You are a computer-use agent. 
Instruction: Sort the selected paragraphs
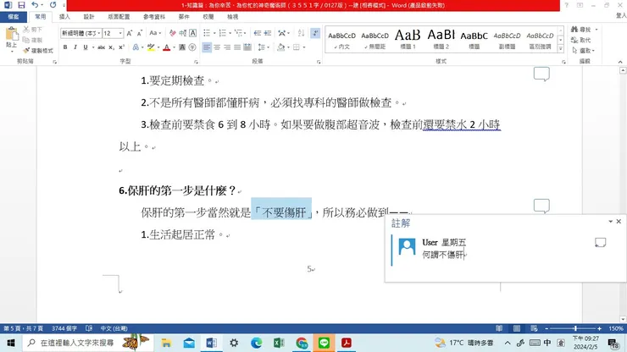[x=301, y=33]
